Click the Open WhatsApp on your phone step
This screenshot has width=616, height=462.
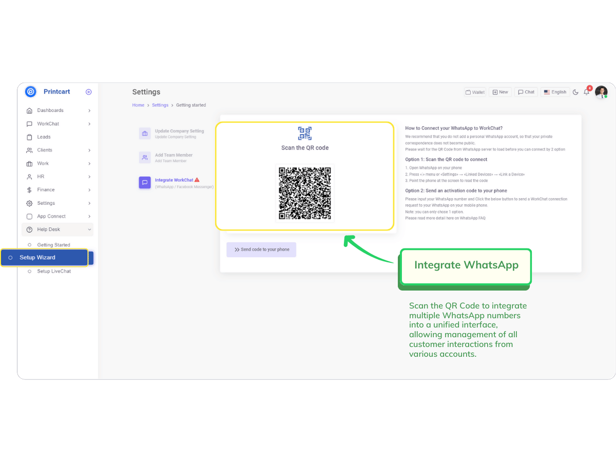[x=434, y=168]
